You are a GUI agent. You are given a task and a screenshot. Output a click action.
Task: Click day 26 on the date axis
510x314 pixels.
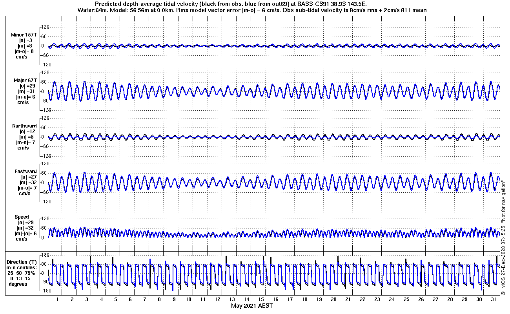pyautogui.click(x=421, y=299)
